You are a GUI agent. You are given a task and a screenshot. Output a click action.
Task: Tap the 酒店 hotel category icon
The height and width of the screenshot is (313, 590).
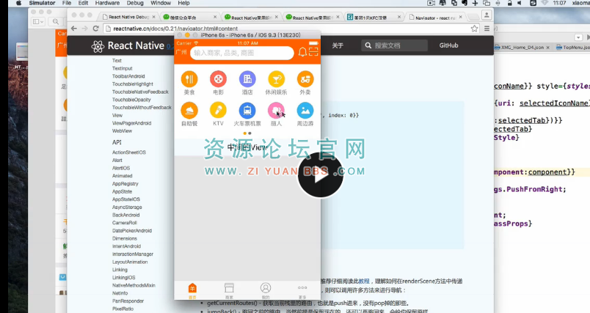247,79
